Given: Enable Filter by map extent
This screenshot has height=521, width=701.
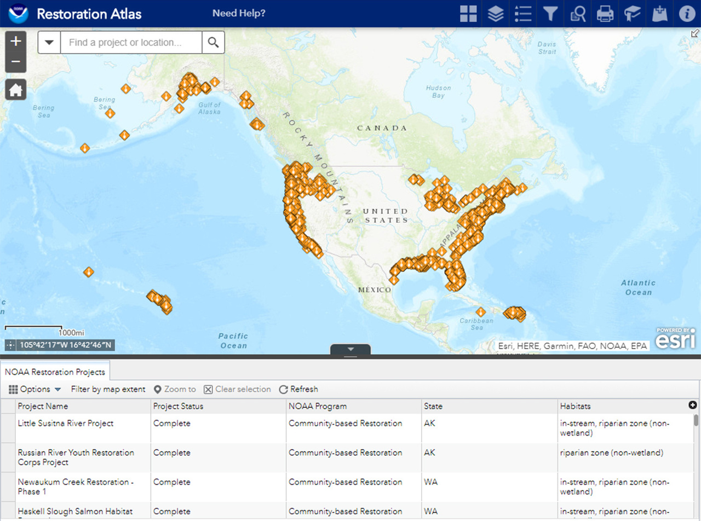Looking at the screenshot, I should point(108,389).
